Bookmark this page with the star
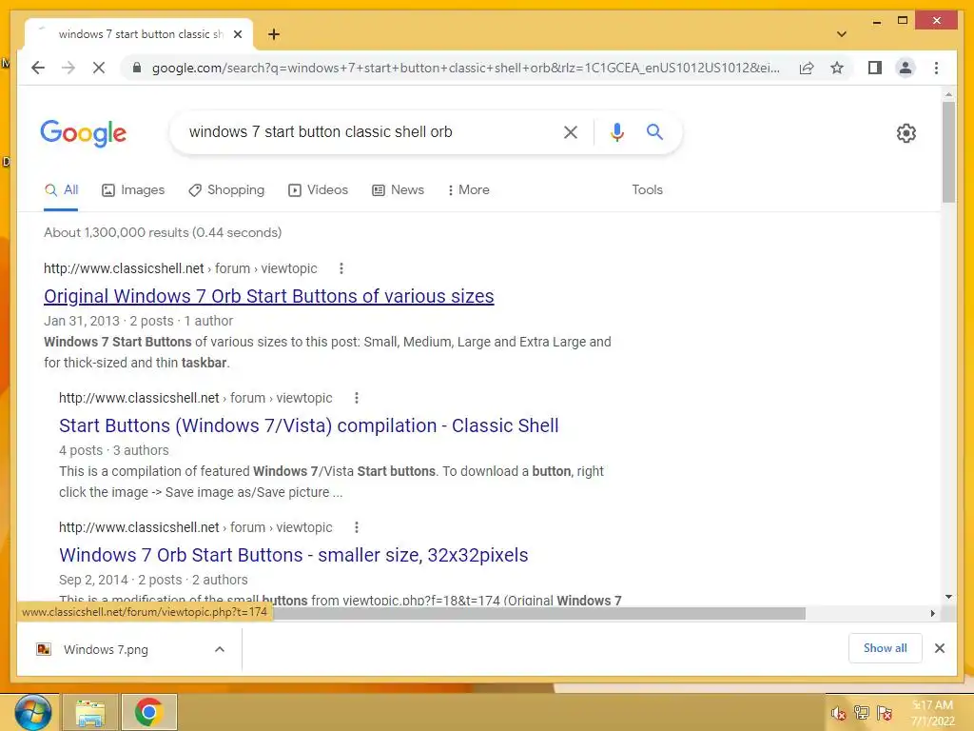 (x=837, y=68)
